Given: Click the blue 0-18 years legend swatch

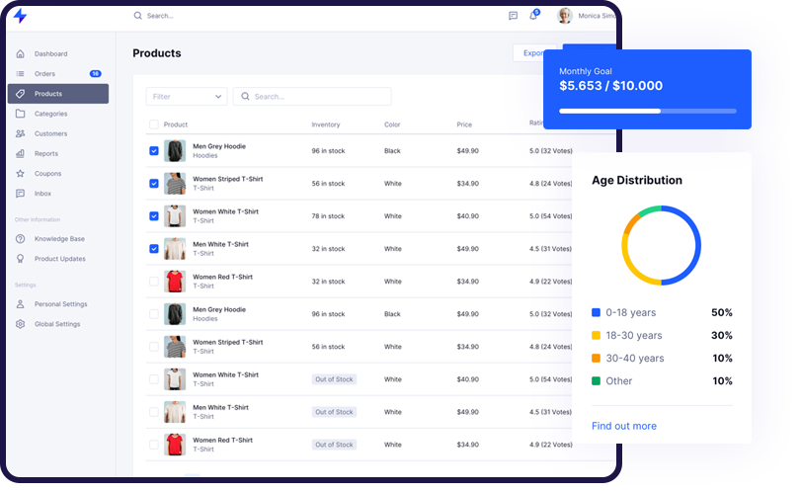Looking at the screenshot, I should point(596,312).
